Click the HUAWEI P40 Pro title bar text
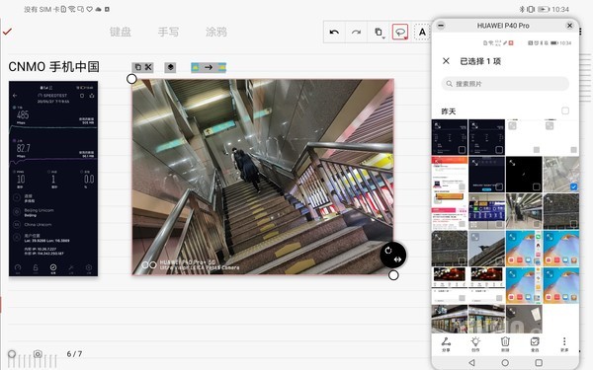This screenshot has width=593, height=370. tap(503, 26)
